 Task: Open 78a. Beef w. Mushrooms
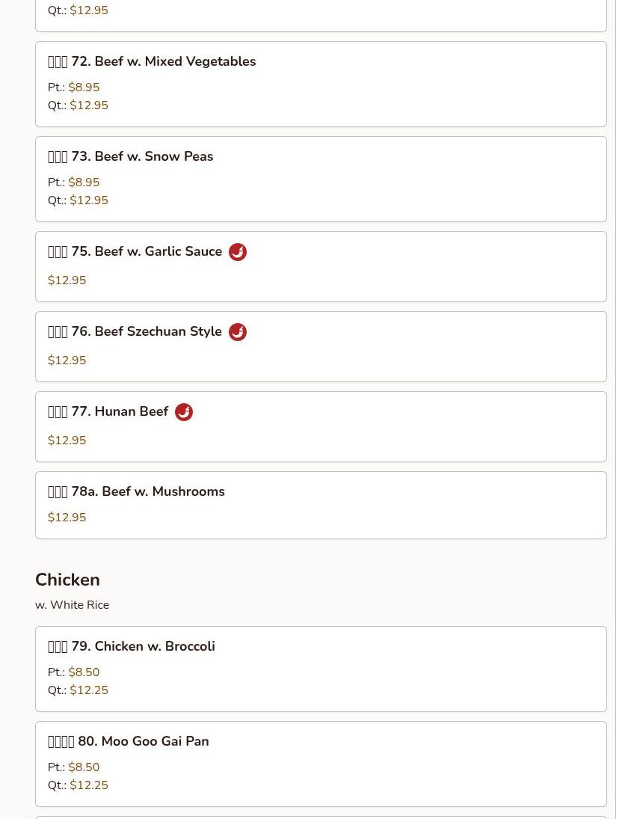(321, 505)
